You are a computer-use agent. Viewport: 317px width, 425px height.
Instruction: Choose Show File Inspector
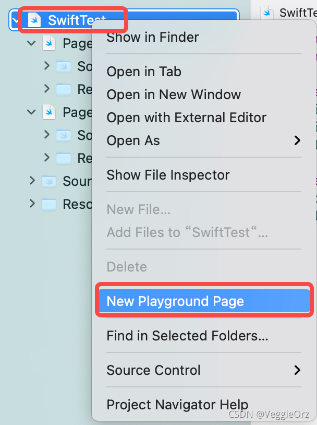[168, 175]
